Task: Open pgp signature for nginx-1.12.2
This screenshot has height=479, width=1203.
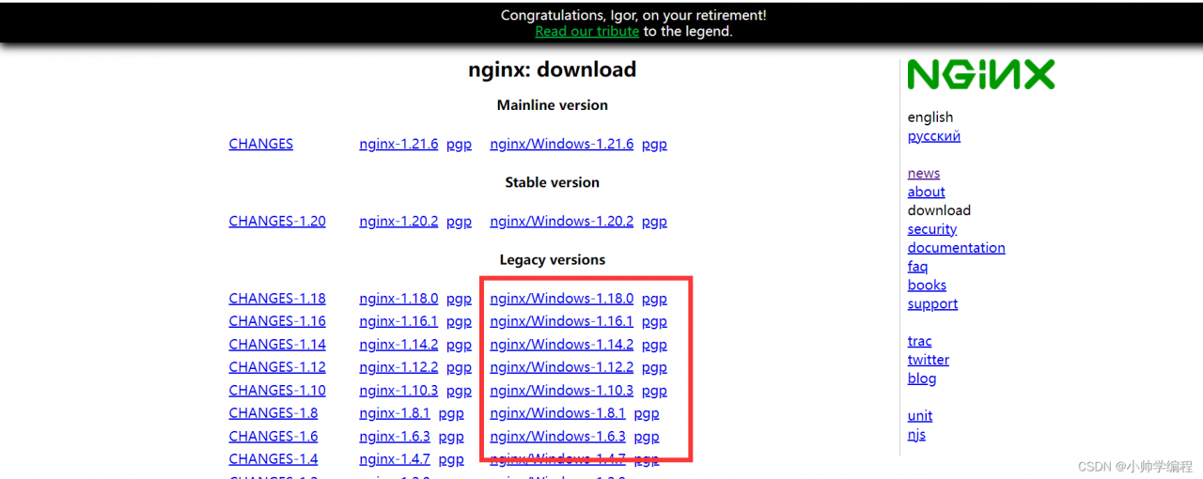Action: (459, 368)
